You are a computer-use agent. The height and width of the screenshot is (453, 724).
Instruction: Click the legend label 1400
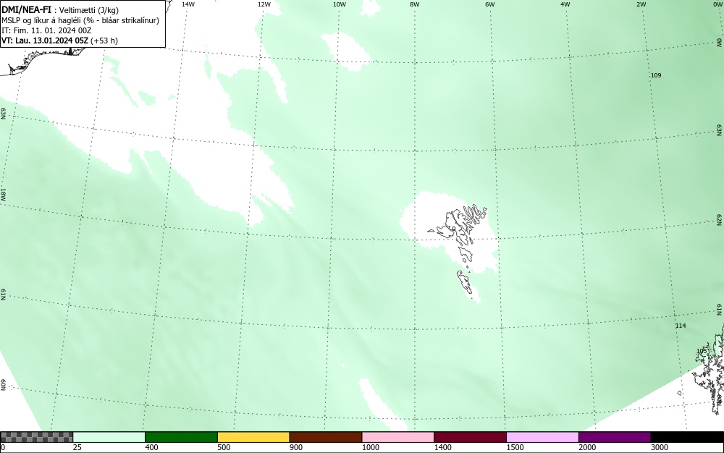[442, 447]
